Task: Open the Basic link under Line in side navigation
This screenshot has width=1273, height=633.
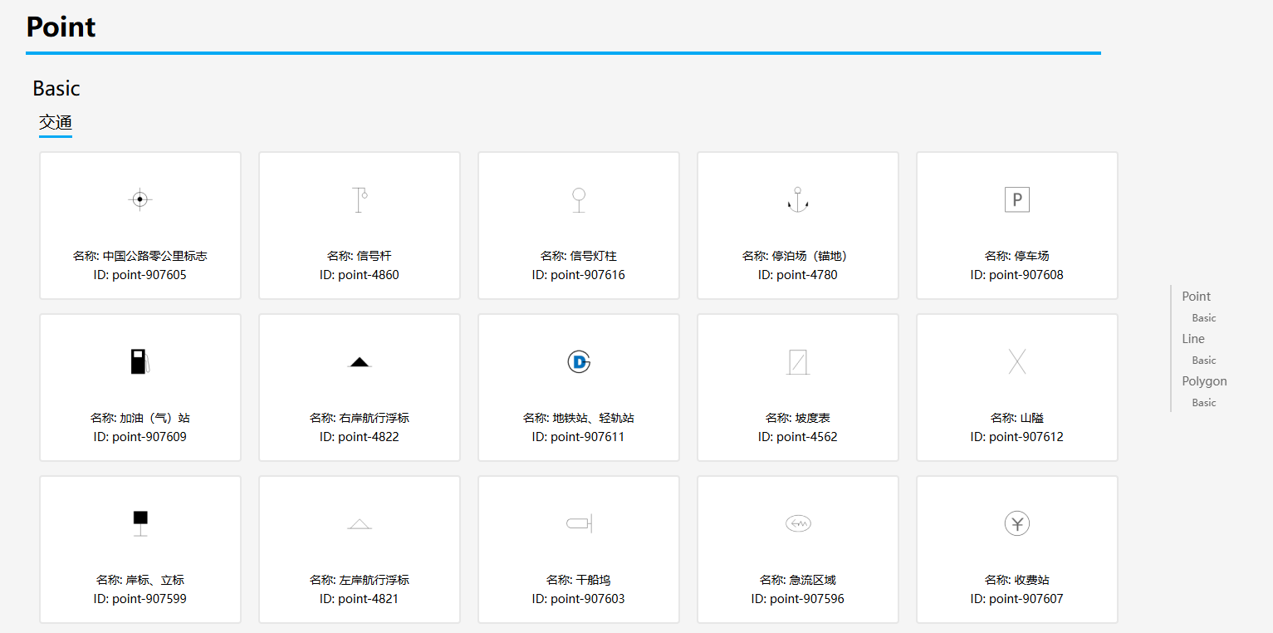Action: click(1204, 361)
